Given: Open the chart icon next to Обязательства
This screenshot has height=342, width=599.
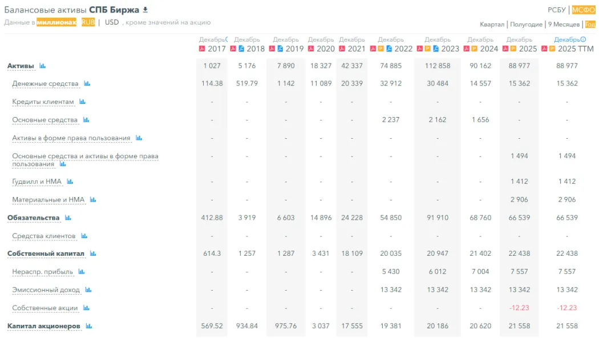Looking at the screenshot, I should [68, 218].
